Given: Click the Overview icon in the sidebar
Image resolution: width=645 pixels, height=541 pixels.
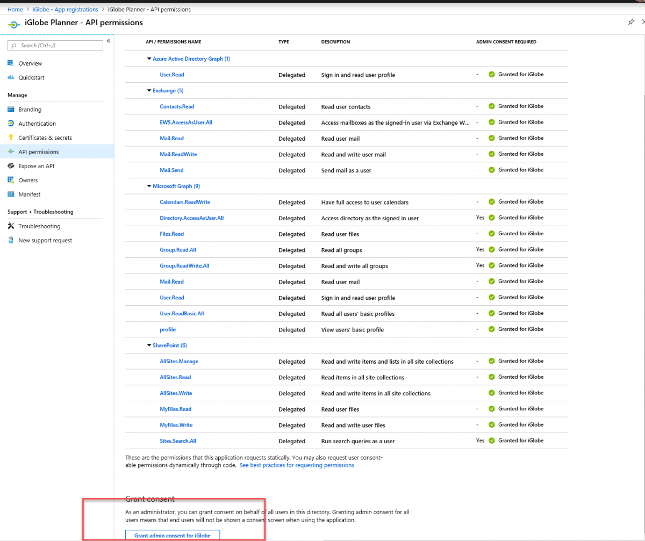Looking at the screenshot, I should [x=11, y=63].
